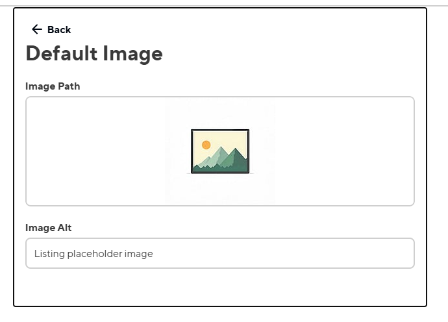Click empty panel space below the Image Alt field
Viewport: 448px width, 322px height.
[x=220, y=287]
